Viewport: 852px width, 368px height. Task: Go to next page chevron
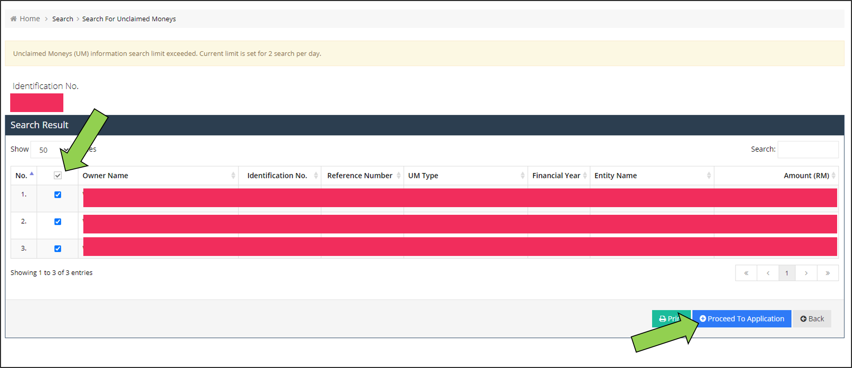pos(806,273)
